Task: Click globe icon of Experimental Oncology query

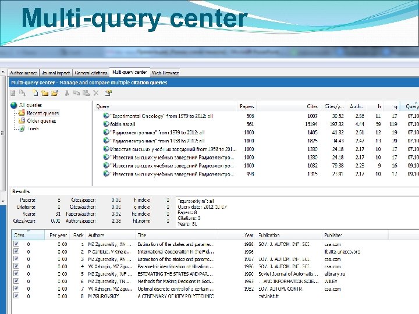Action: 106,116
